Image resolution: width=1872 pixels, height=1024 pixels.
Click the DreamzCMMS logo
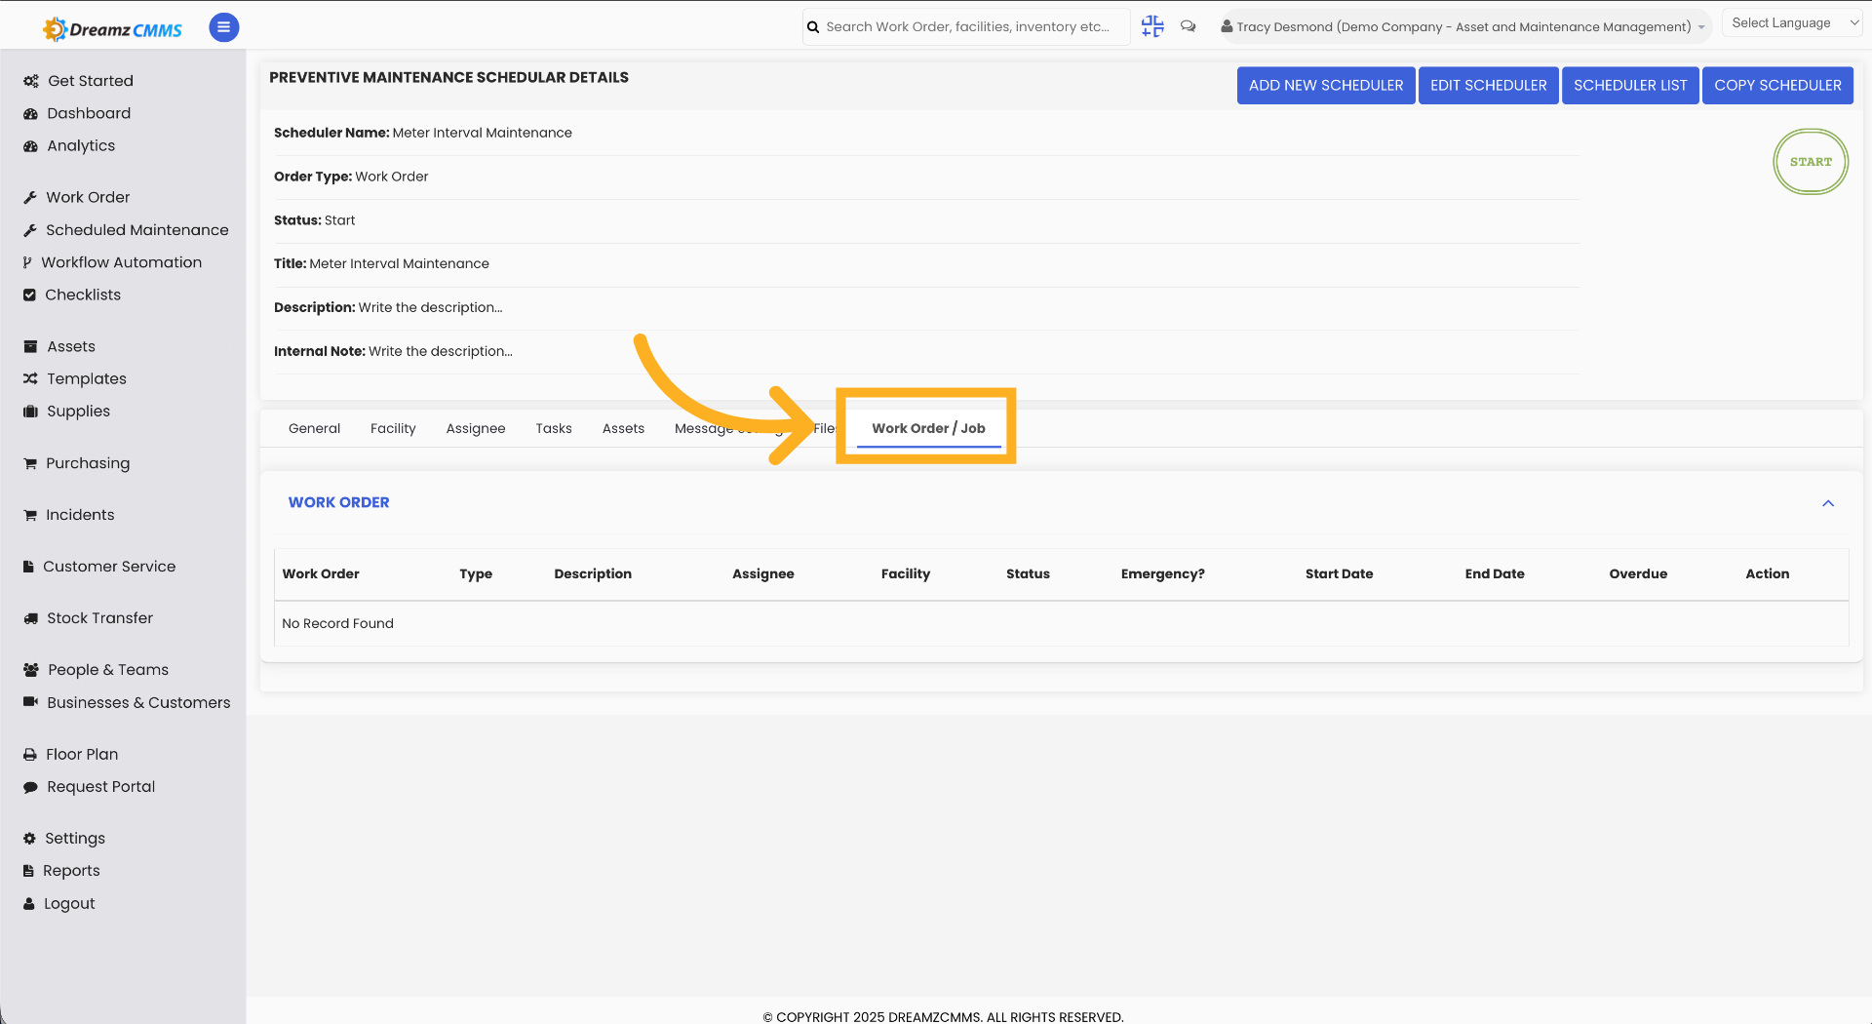point(112,29)
